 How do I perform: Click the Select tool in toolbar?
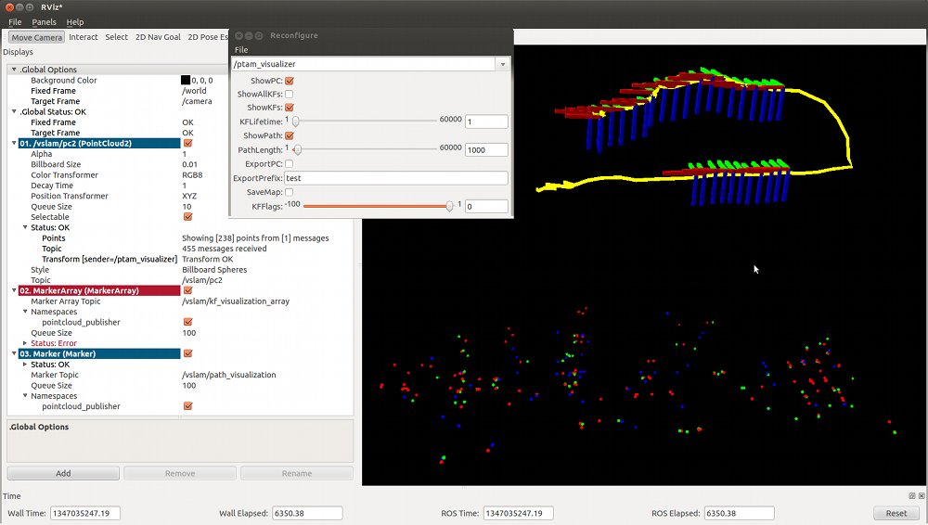[117, 37]
